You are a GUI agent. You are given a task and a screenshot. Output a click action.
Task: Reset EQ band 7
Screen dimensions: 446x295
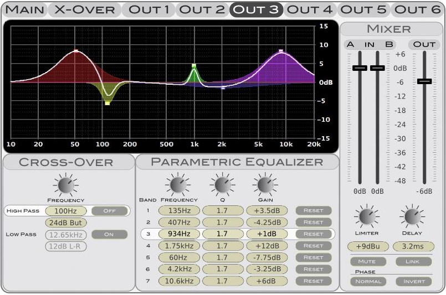point(314,281)
